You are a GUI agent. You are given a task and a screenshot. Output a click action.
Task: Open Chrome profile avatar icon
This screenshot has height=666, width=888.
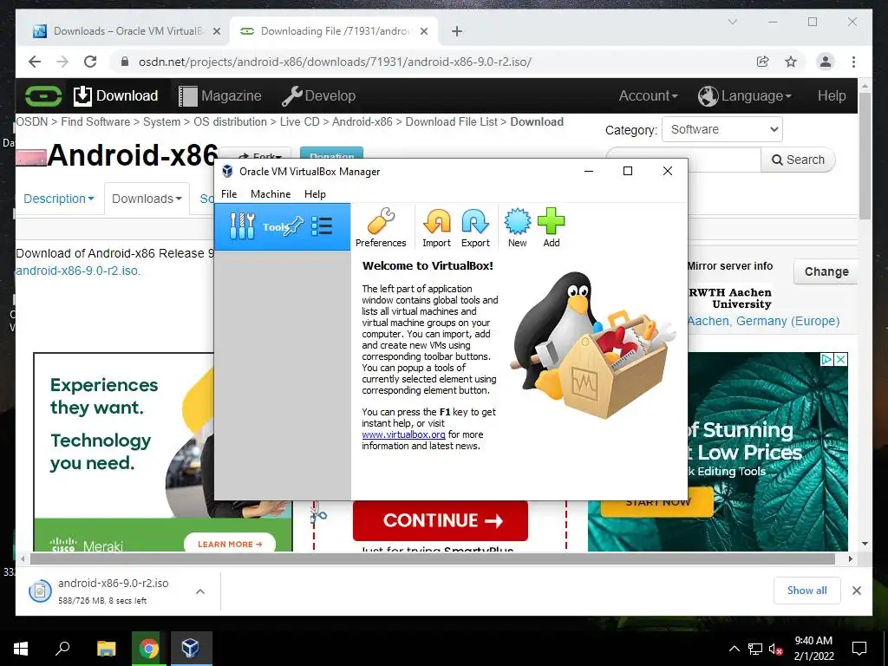826,62
